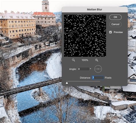The image size is (136, 123).
Task: Click the Distance input field
Action: point(98,78)
